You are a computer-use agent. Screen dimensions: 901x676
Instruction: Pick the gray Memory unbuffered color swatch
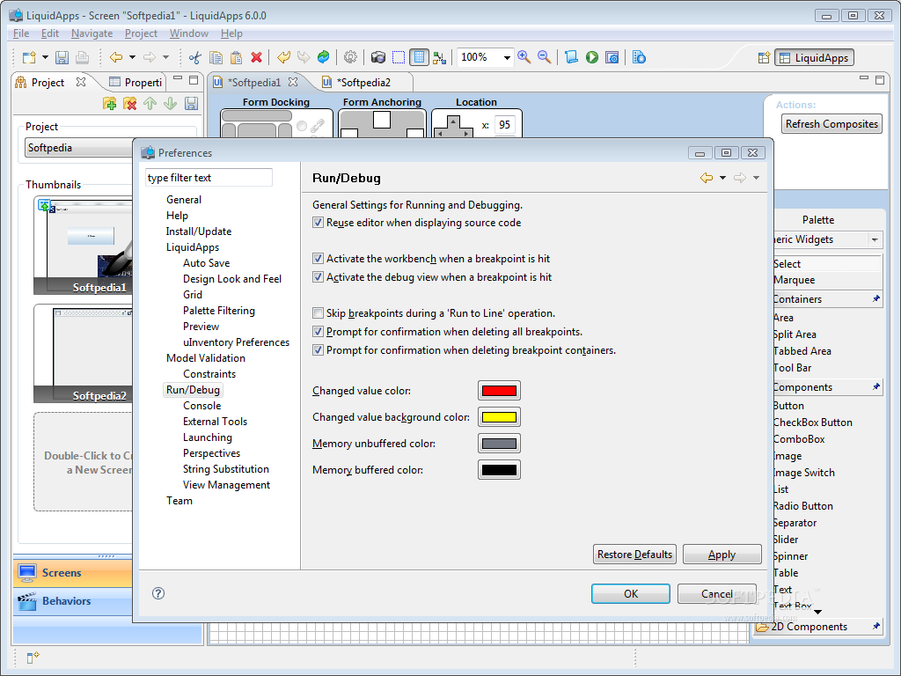[499, 444]
